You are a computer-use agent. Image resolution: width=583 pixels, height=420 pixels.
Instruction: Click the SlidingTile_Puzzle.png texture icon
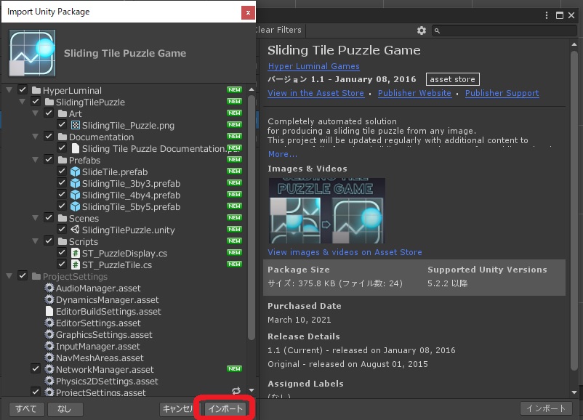(75, 125)
